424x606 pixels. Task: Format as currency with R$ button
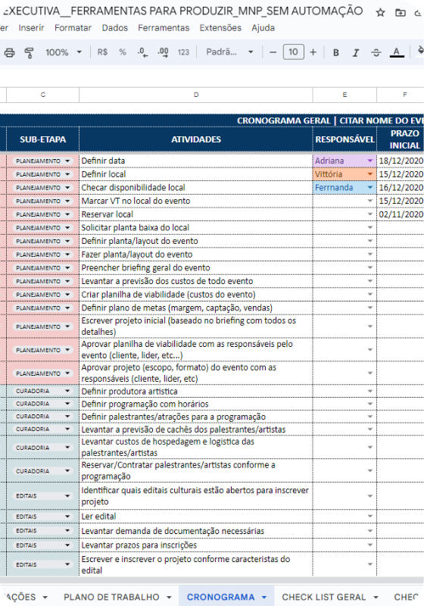coord(102,52)
